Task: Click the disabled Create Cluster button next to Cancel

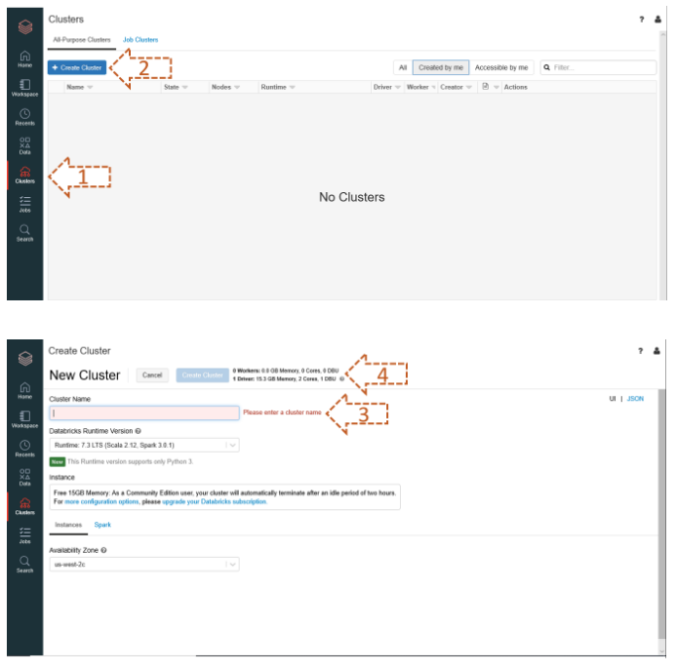Action: (202, 375)
